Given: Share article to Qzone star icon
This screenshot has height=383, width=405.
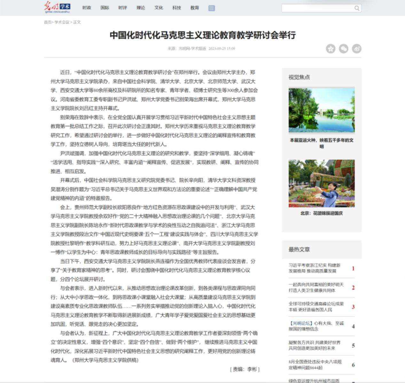Looking at the screenshot, I should [331, 49].
